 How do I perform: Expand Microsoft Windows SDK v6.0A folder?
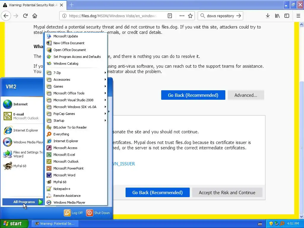pos(76,107)
